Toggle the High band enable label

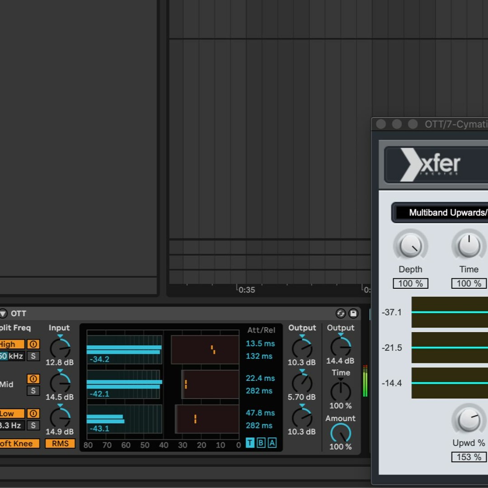(x=12, y=344)
